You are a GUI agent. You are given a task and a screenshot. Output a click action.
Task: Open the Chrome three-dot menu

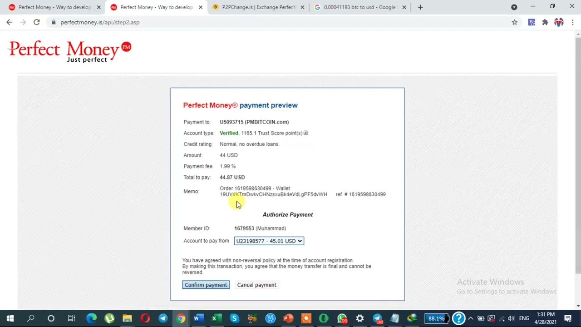[x=573, y=22]
